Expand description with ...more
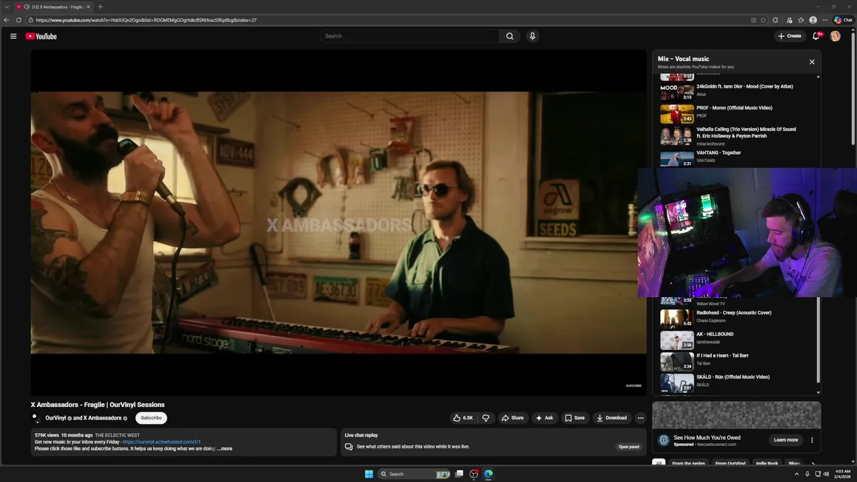The width and height of the screenshot is (857, 482). pyautogui.click(x=224, y=449)
